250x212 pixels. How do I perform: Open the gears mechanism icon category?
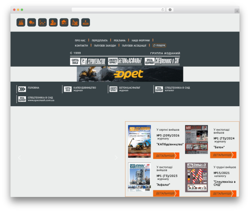pyautogui.click(x=31, y=23)
